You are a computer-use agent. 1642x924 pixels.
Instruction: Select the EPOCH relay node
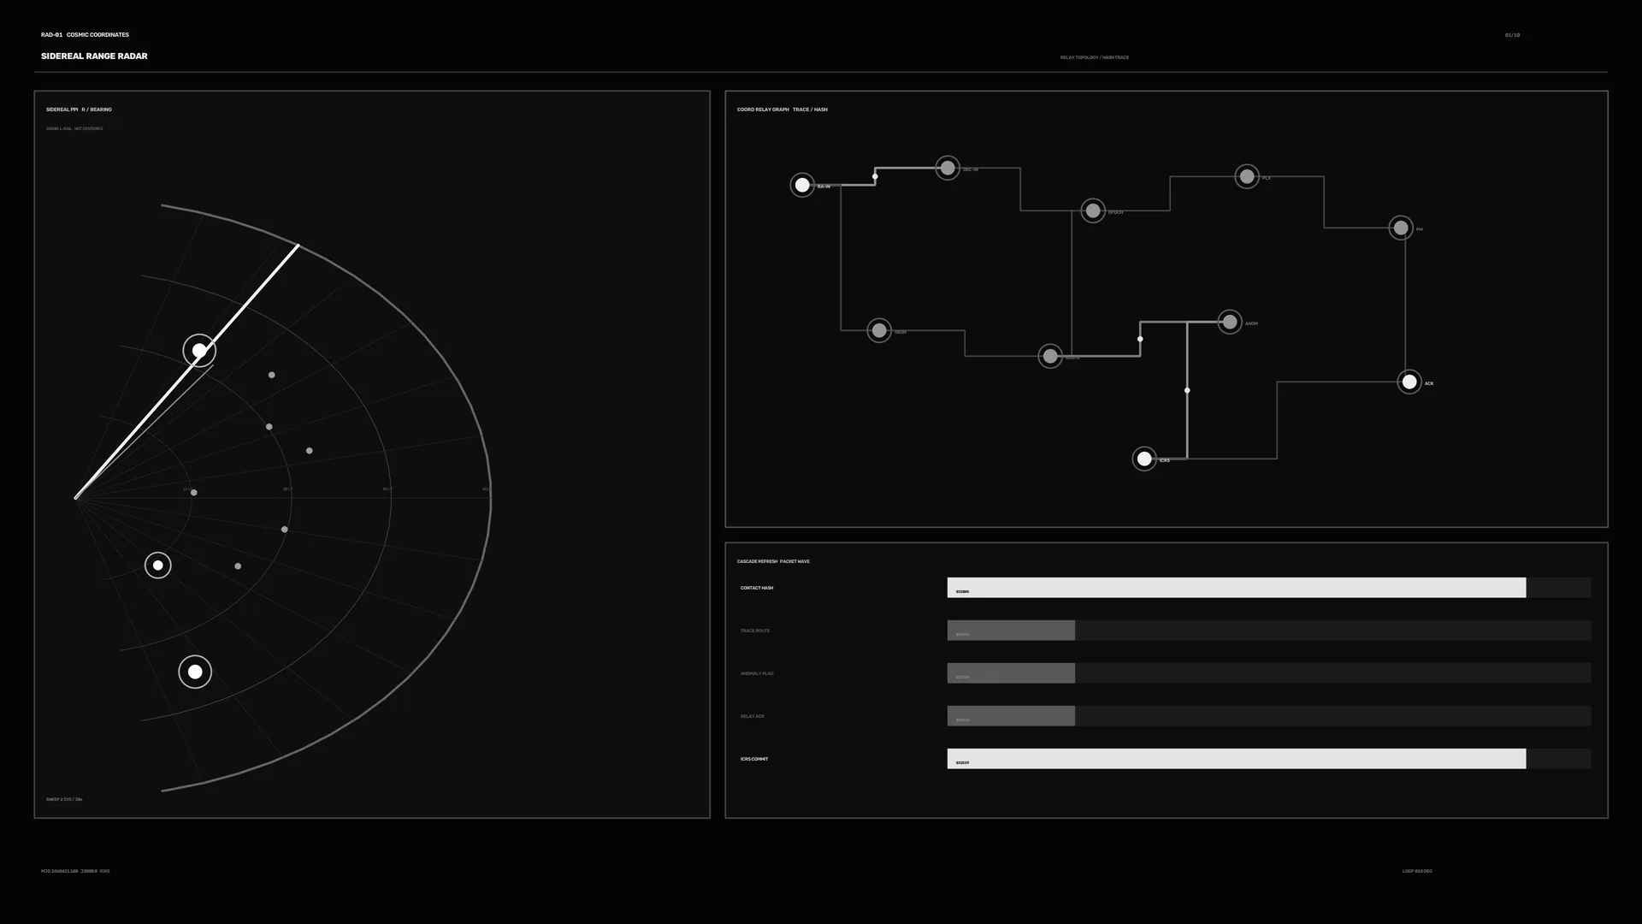click(1093, 210)
